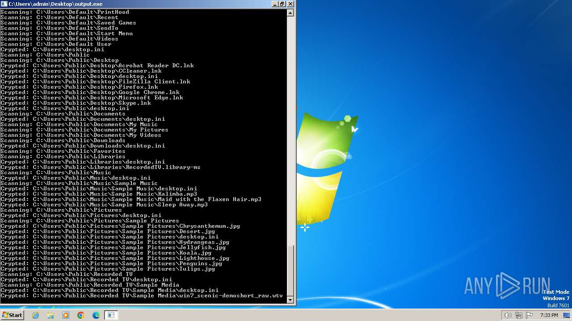Click the line Crypted Hydrangeas.jpg
Viewport: 572px width, 321px height.
[115, 242]
